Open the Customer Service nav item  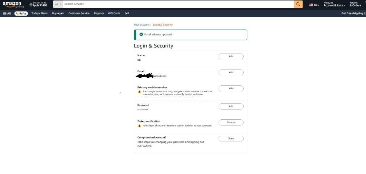[79, 13]
